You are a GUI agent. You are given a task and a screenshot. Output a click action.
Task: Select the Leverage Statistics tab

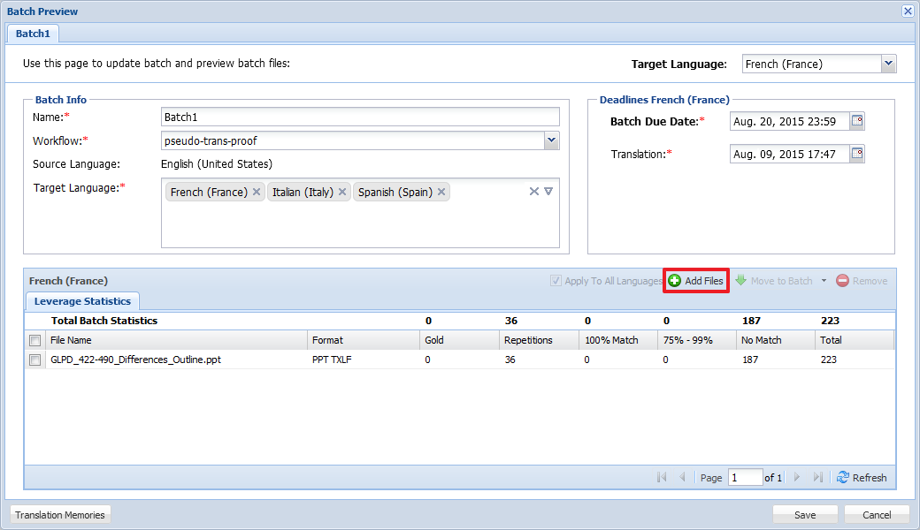pyautogui.click(x=81, y=301)
